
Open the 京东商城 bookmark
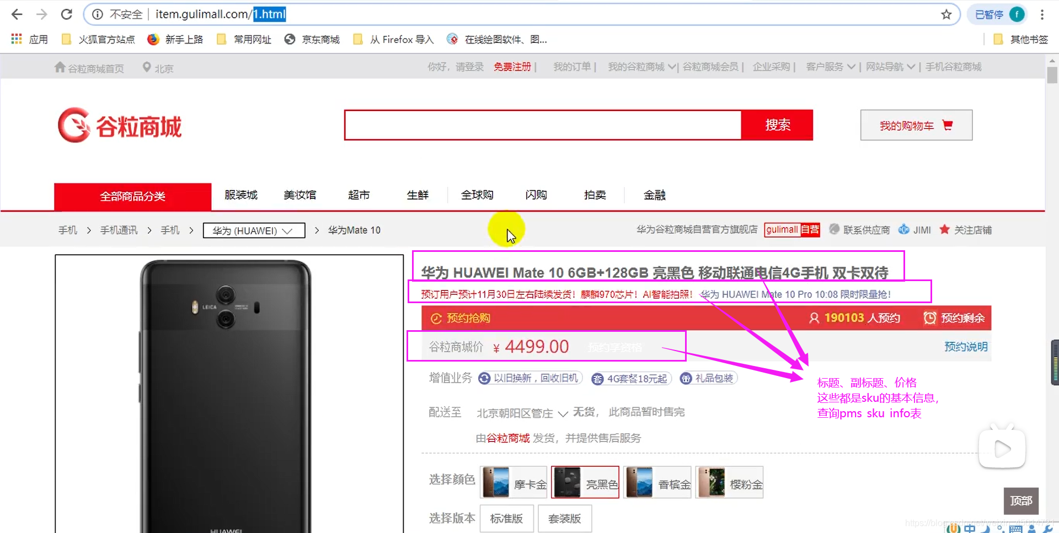[x=312, y=39]
